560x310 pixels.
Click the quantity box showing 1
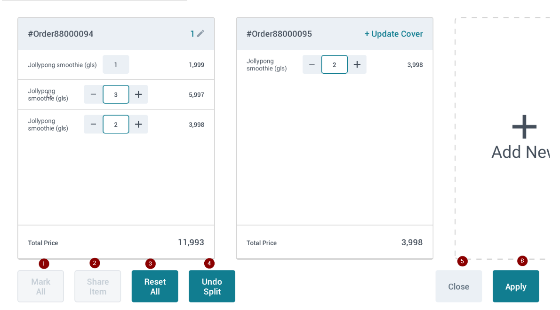click(x=116, y=64)
